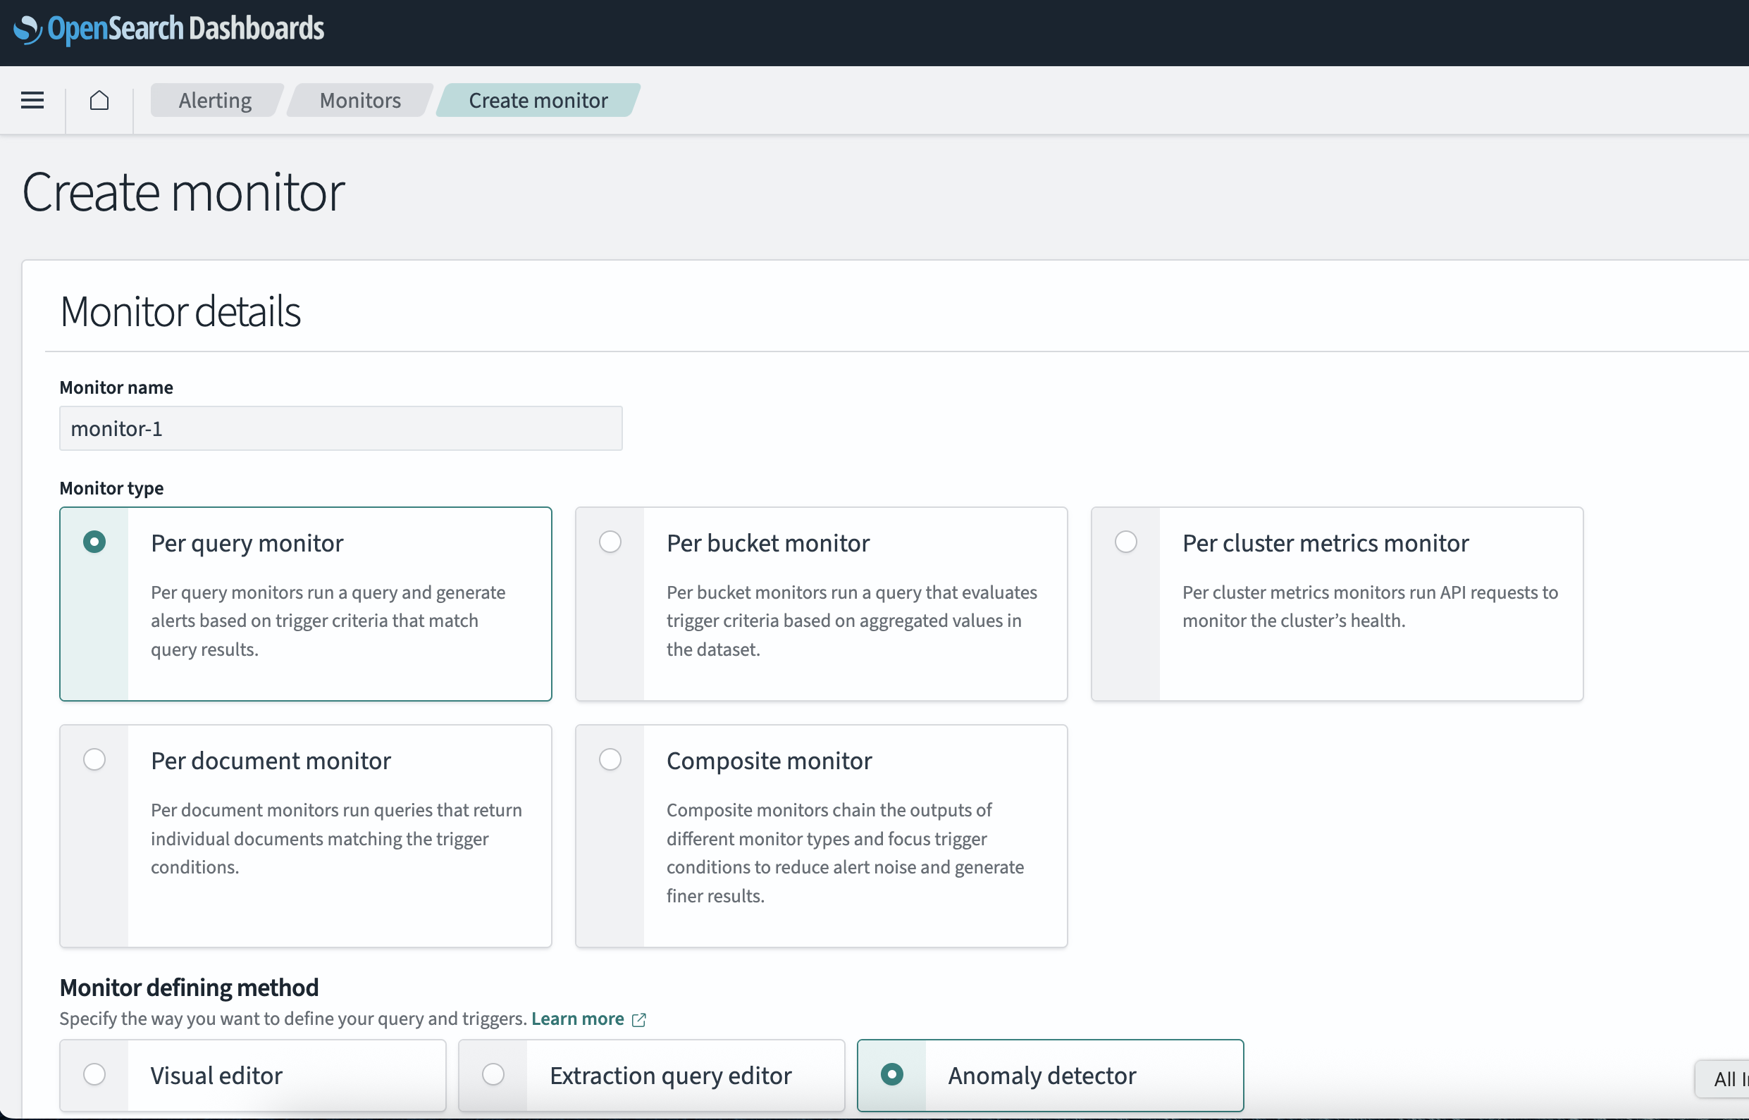Image resolution: width=1749 pixels, height=1120 pixels.
Task: Select the Visual editor defining method
Action: tap(94, 1074)
